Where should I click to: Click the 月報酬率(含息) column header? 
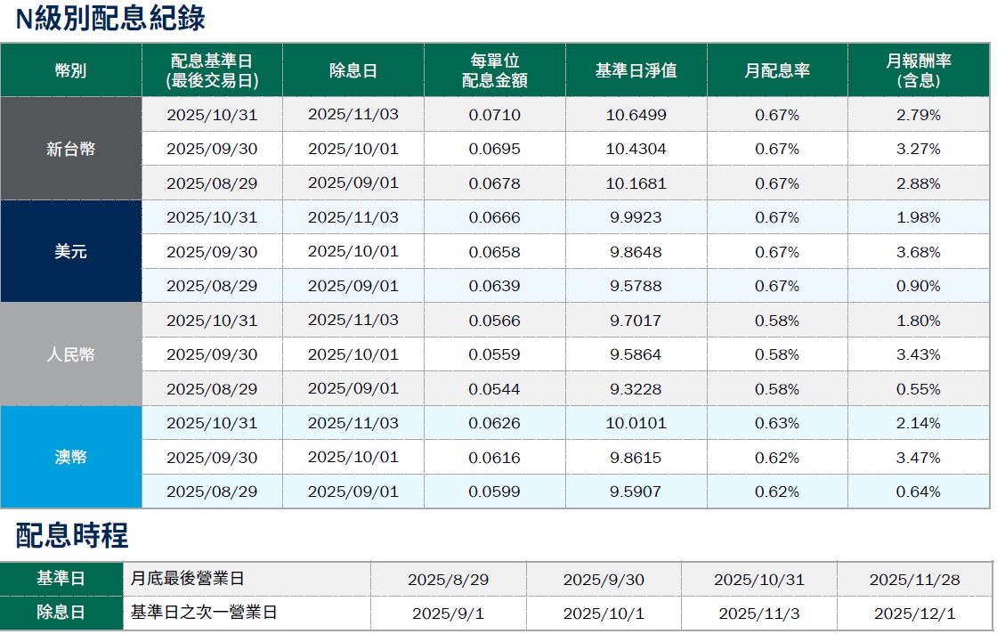click(919, 70)
